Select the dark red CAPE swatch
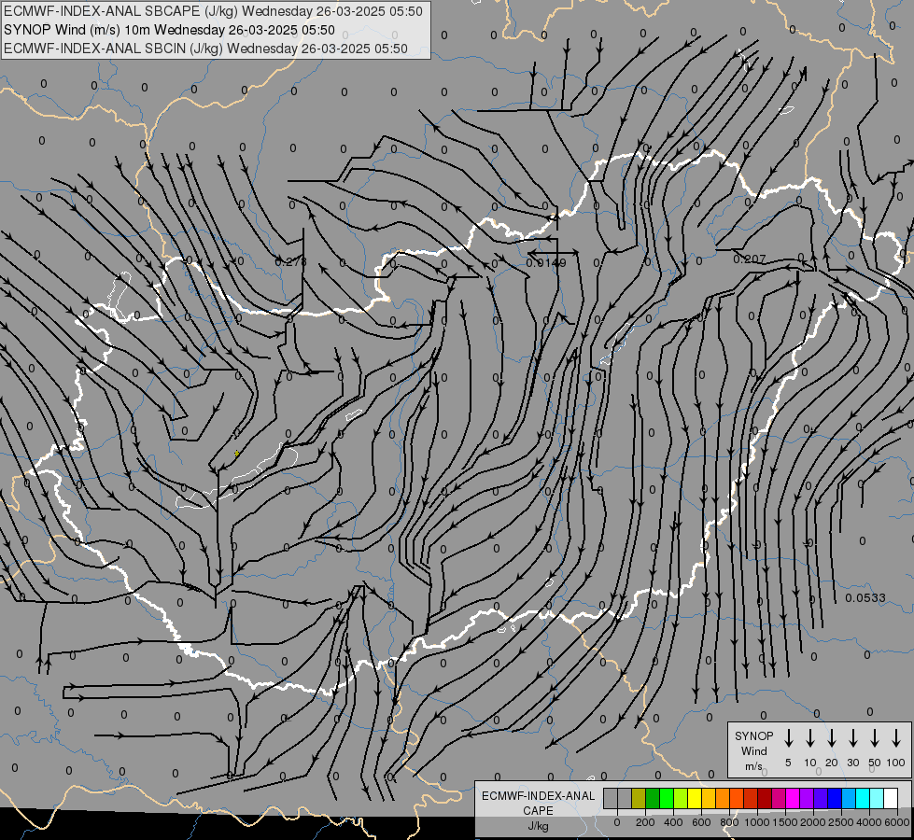The image size is (914, 840). click(x=765, y=798)
